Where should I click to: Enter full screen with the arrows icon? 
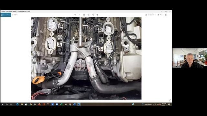point(170,101)
